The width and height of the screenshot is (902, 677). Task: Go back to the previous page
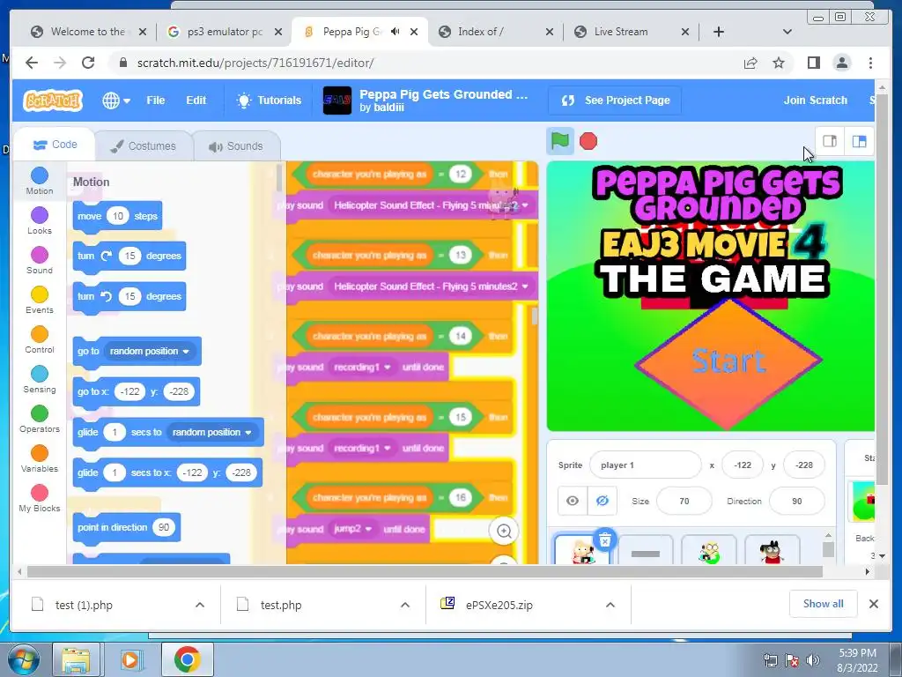point(32,63)
